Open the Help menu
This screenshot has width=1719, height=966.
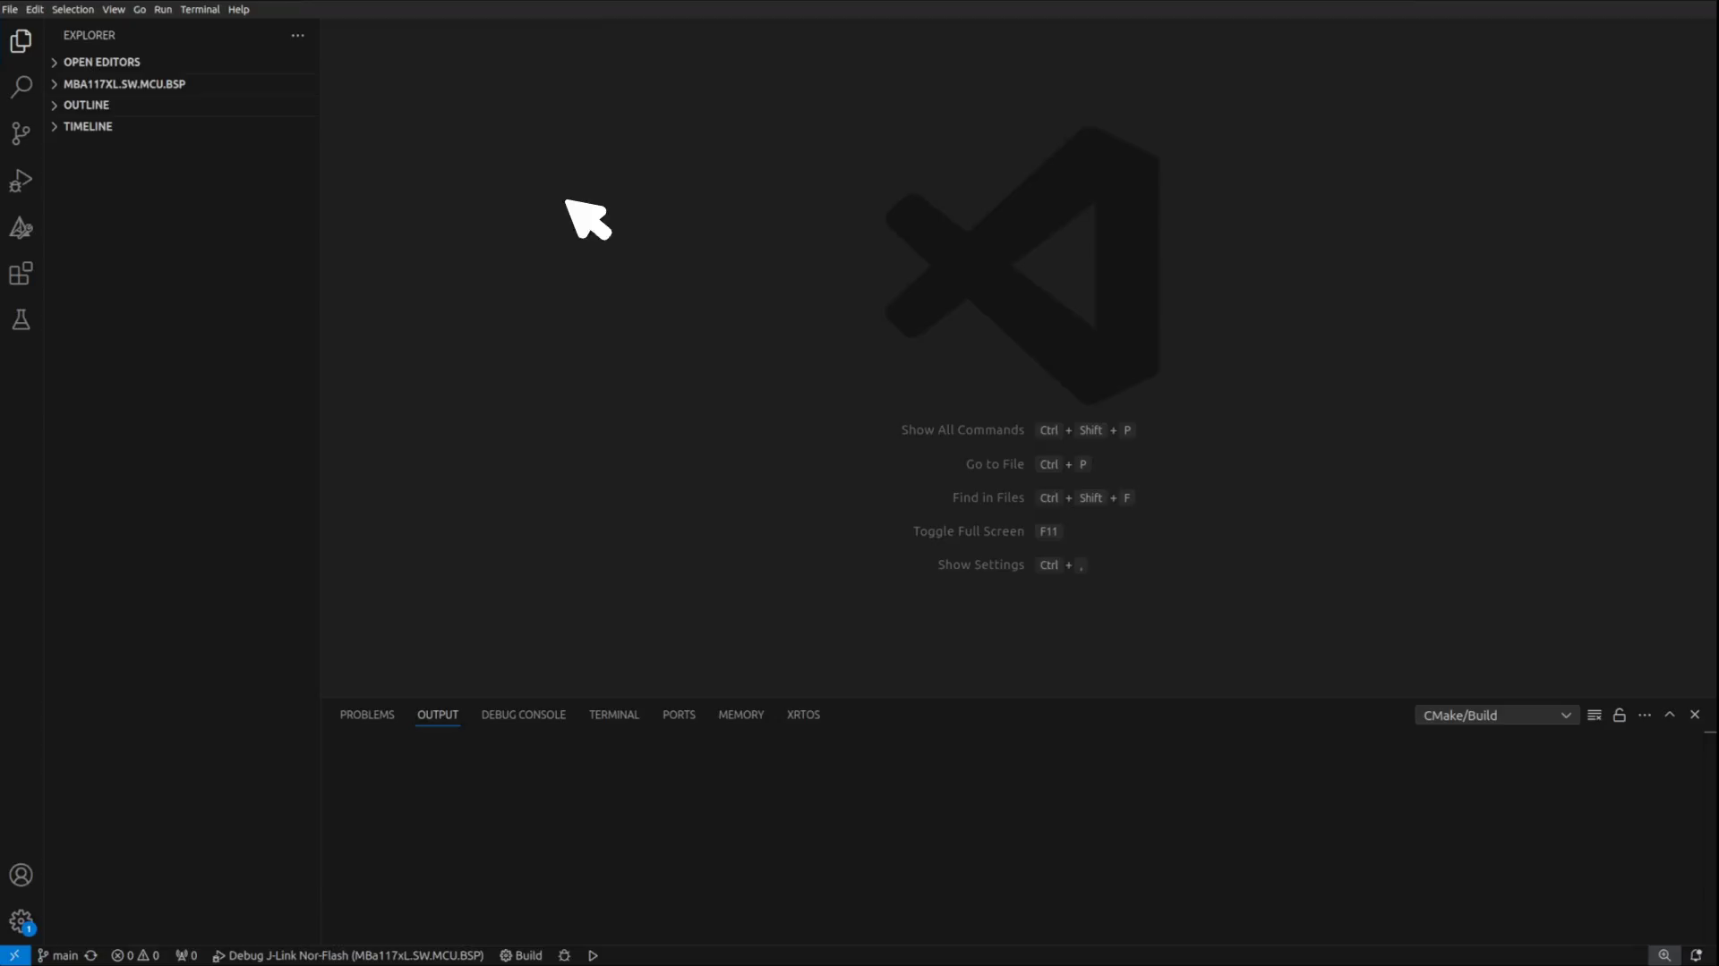point(238,10)
